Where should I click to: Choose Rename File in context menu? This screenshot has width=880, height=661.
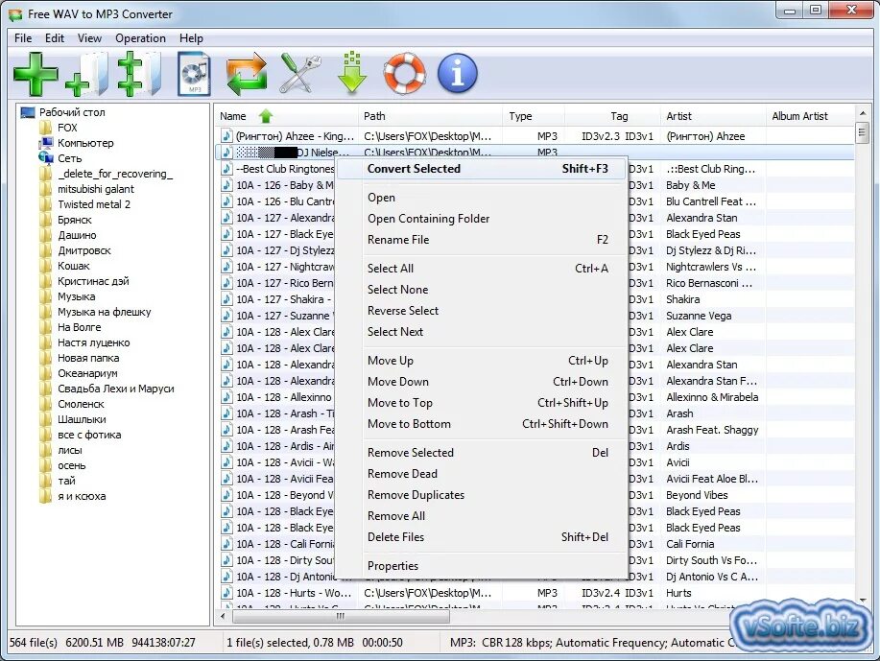coord(482,240)
